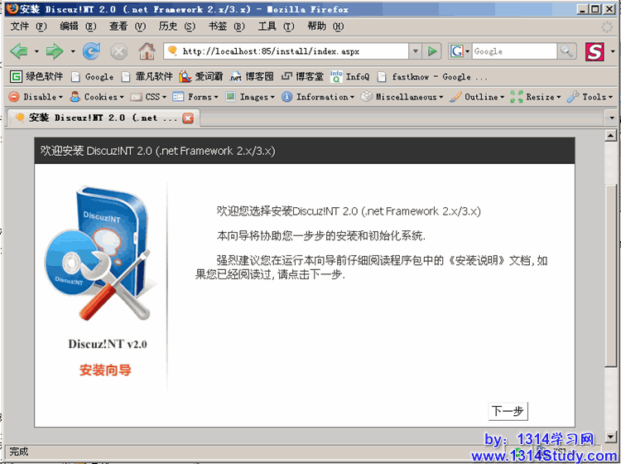Click the 下一步 button
621x464 pixels.
tap(508, 411)
